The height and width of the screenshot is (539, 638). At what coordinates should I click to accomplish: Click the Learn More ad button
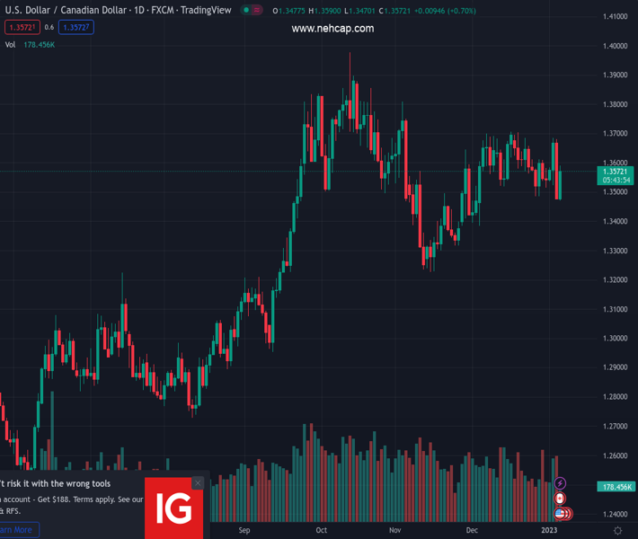19,530
